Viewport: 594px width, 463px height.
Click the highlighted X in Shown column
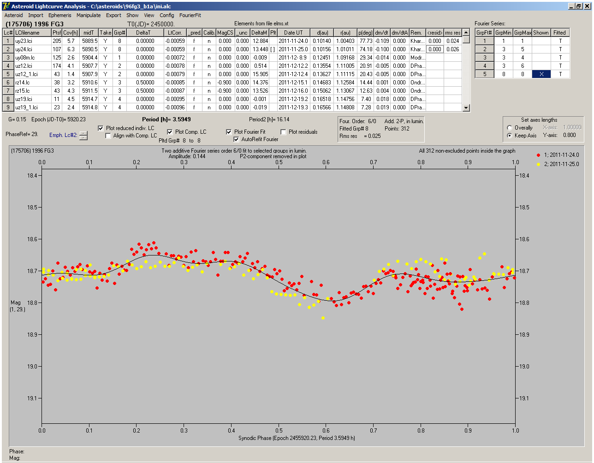point(541,74)
